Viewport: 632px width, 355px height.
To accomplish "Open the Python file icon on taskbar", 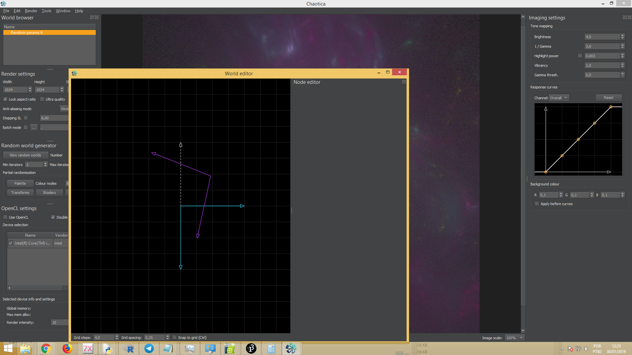I will coord(107,348).
